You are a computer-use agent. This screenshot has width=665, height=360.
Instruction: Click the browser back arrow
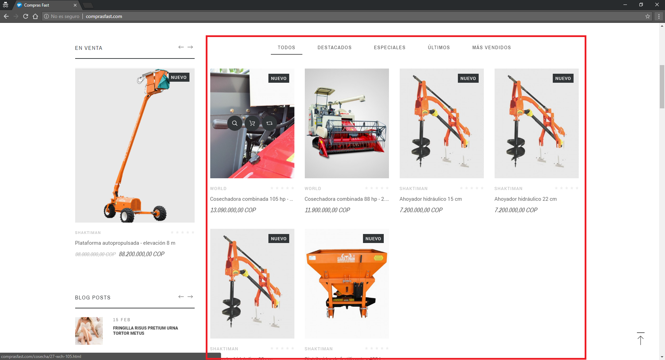tap(6, 16)
